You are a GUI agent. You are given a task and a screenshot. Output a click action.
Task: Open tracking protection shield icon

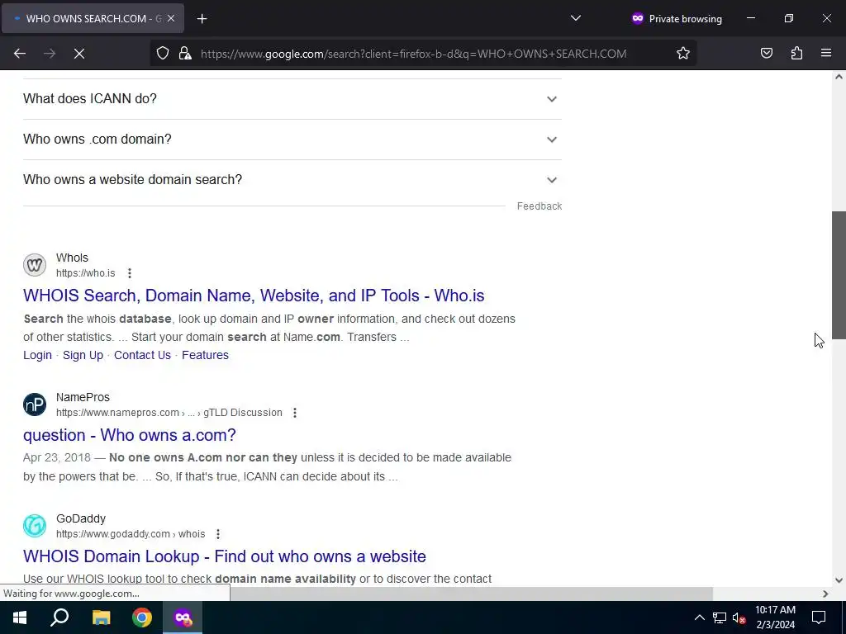click(163, 54)
